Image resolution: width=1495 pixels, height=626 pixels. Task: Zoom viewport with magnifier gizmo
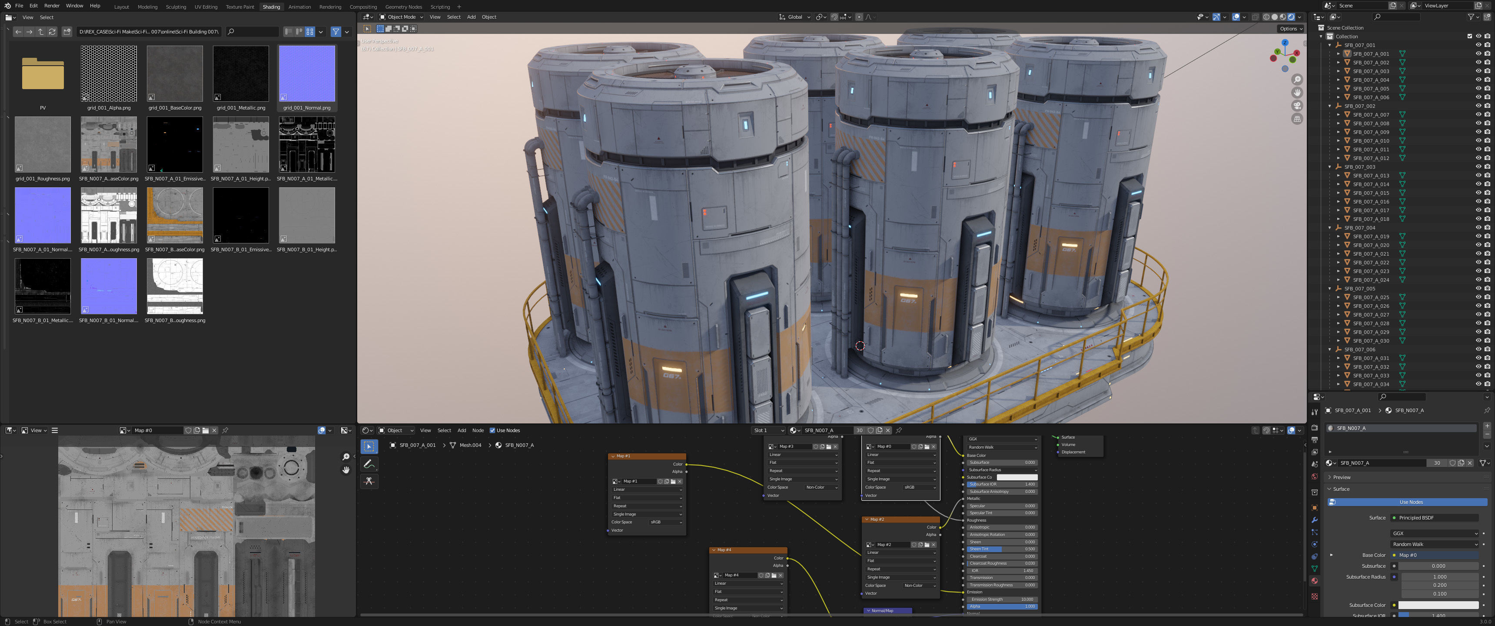pyautogui.click(x=1297, y=80)
